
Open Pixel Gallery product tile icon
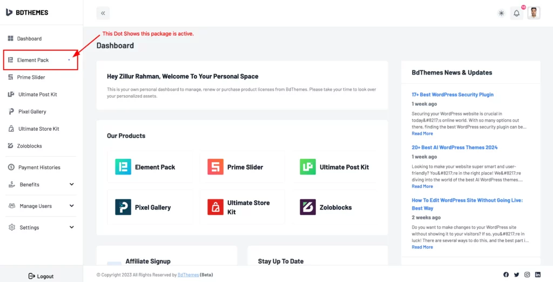123,207
